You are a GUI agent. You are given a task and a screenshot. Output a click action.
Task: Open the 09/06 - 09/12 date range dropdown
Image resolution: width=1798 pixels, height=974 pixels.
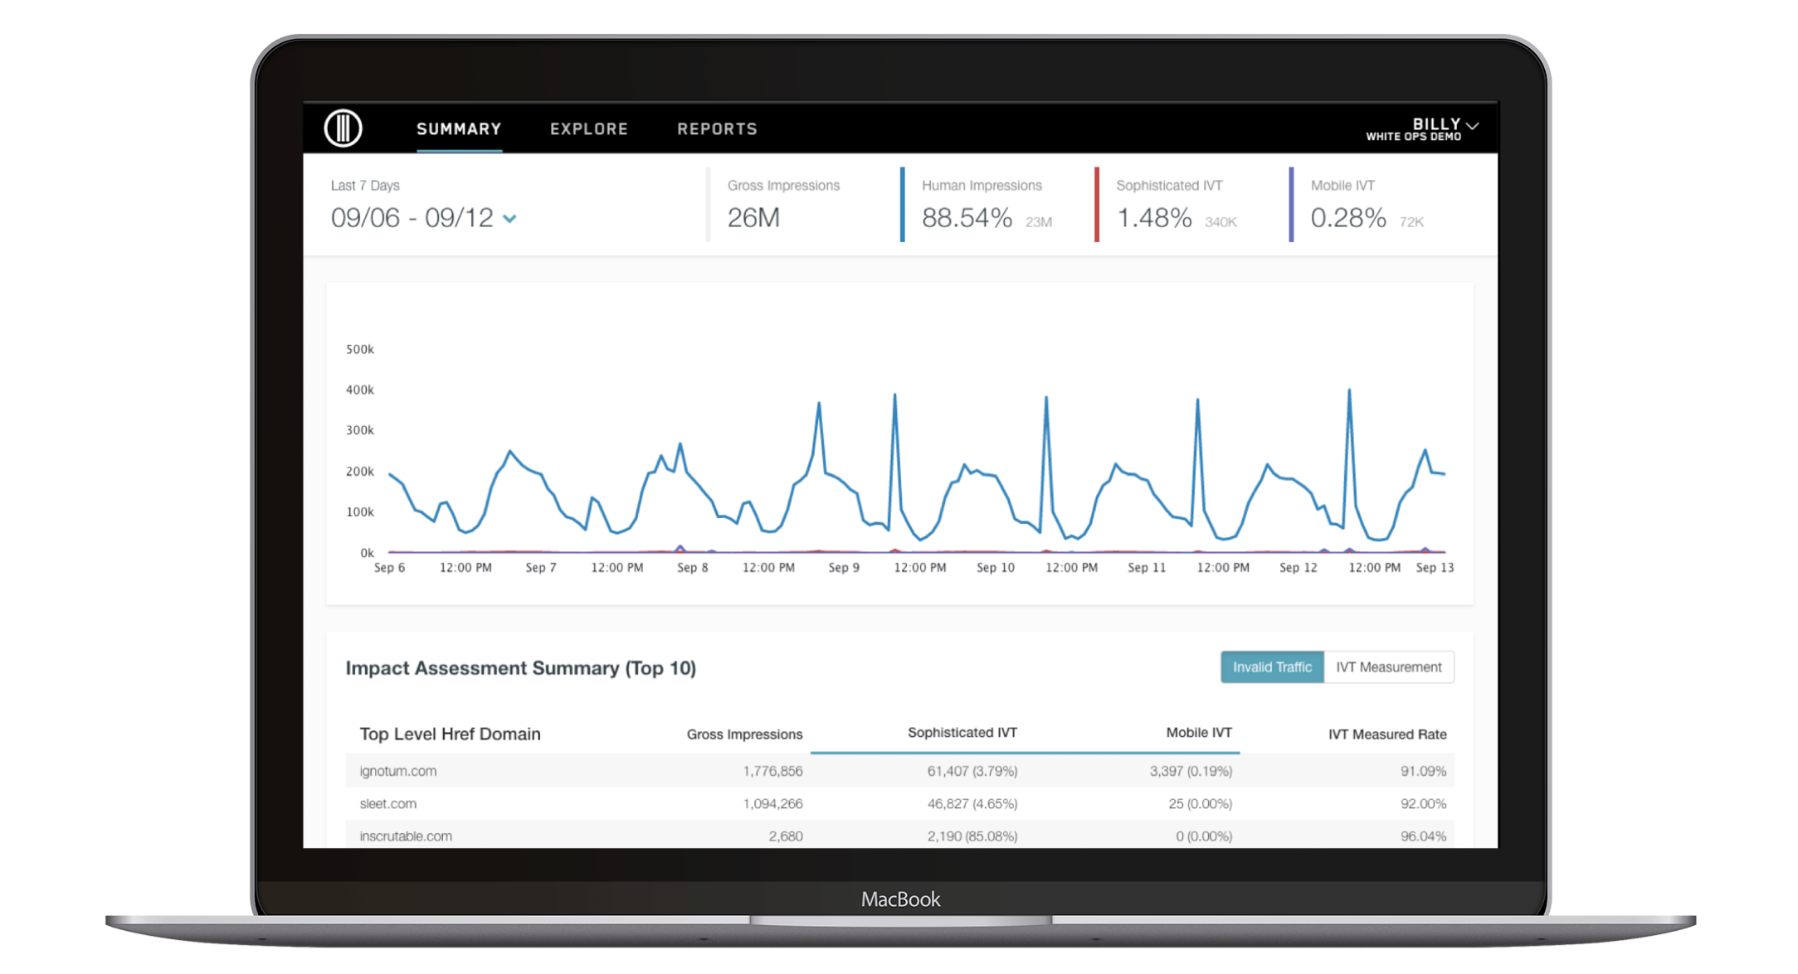(x=510, y=219)
